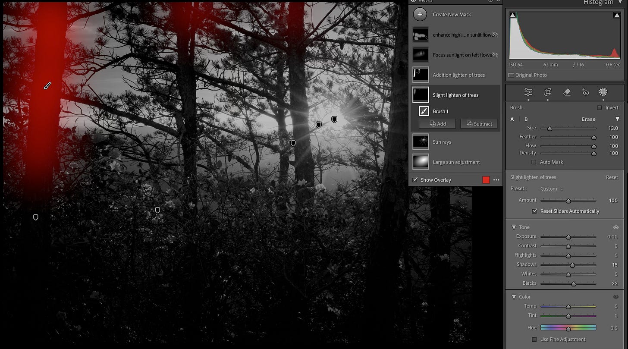Click Add to extend the mask

pos(437,124)
